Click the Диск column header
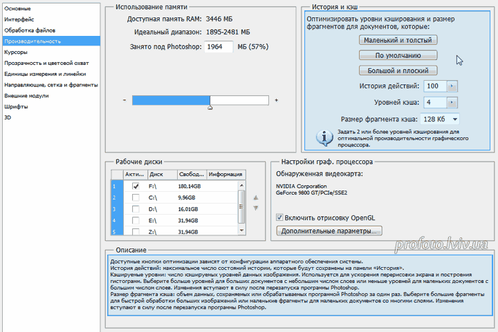The height and width of the screenshot is (332, 498). (163, 174)
